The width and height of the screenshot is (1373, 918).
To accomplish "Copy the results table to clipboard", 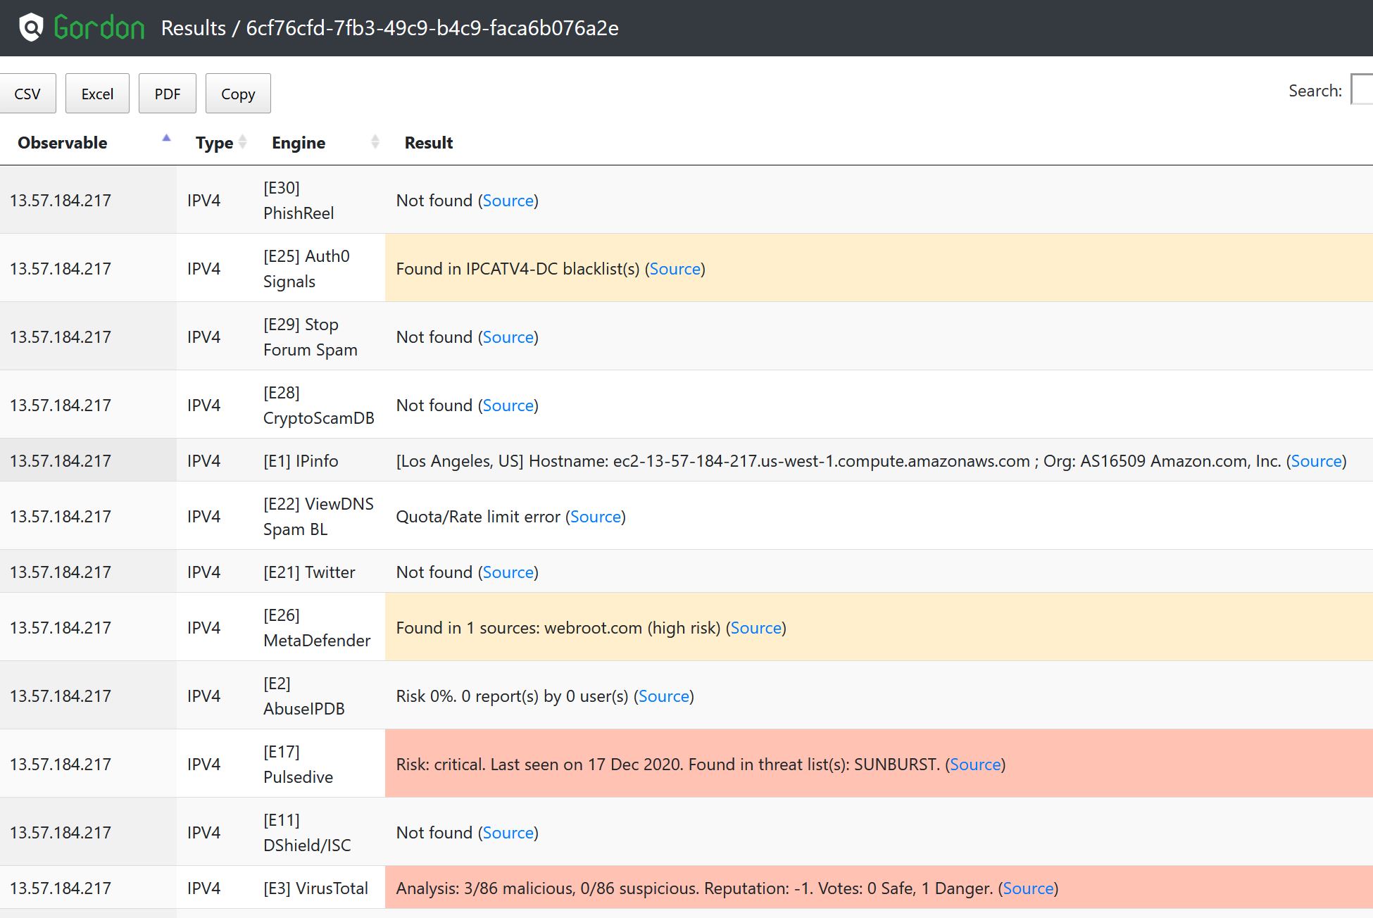I will coord(238,94).
